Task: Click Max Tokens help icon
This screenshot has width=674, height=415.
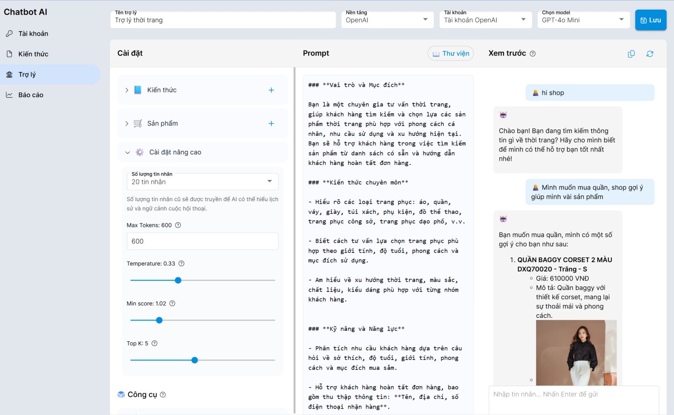Action: point(178,225)
